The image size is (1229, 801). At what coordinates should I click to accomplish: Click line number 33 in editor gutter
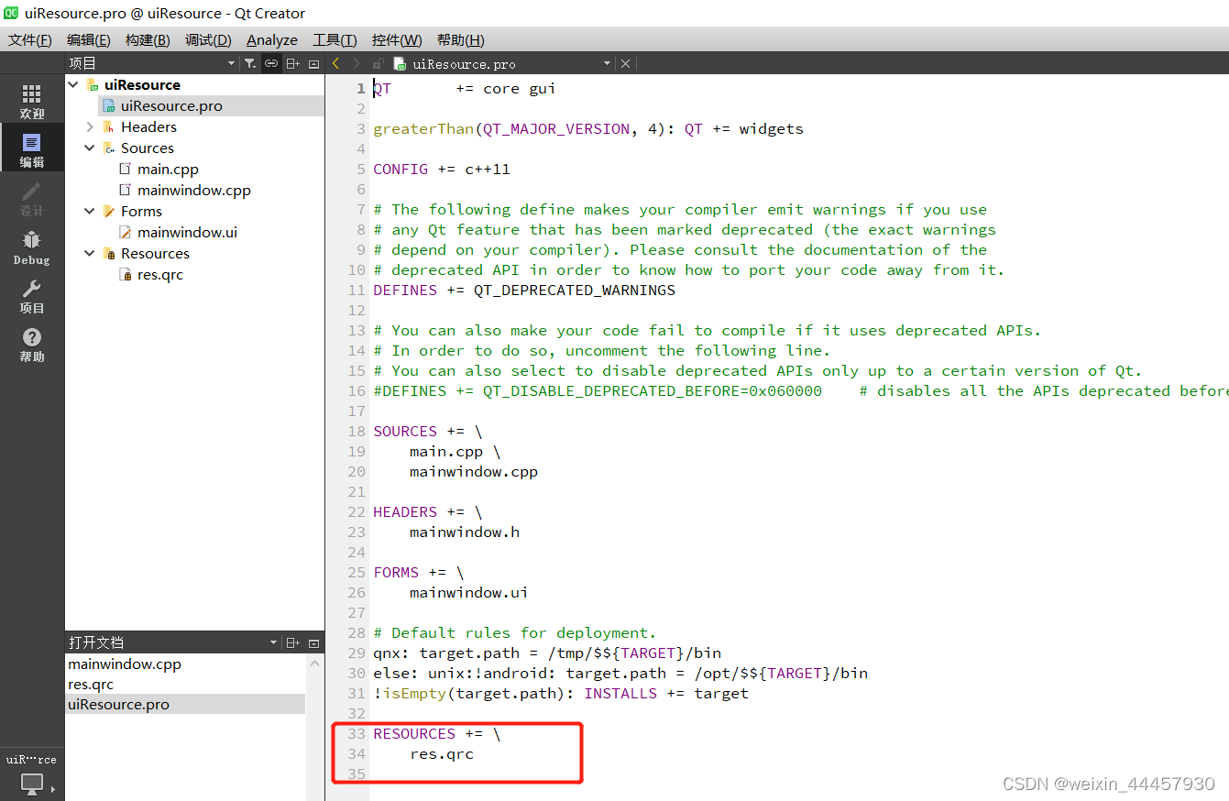click(x=356, y=733)
